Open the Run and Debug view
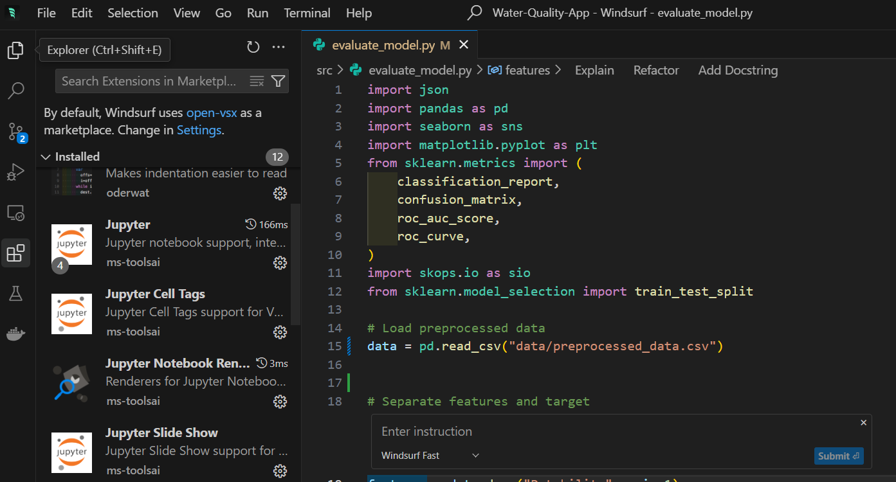 15,172
